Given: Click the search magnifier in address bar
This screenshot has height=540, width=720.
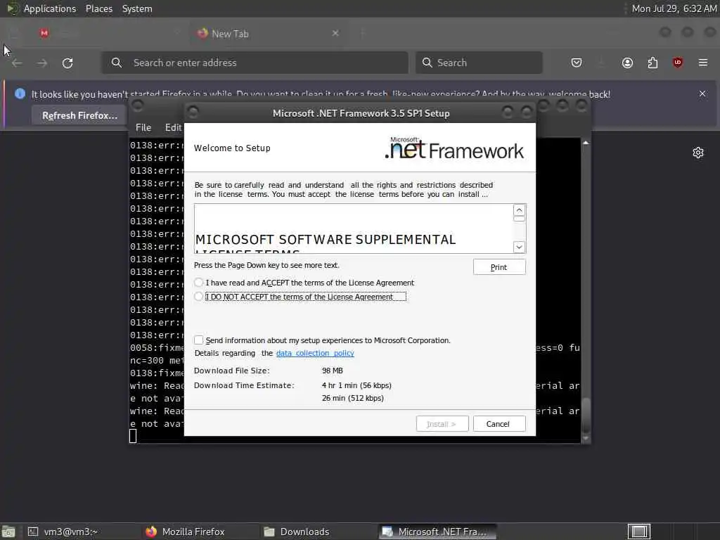Looking at the screenshot, I should coord(117,63).
